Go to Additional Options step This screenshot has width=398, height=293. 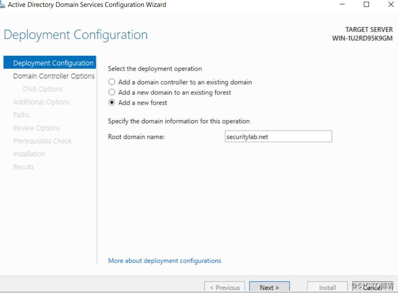pos(42,102)
